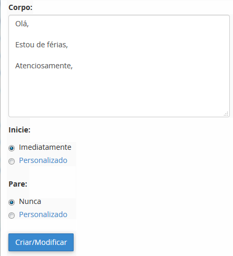Place cursor in 'Estou de férias,' line
The height and width of the screenshot is (256, 233).
pos(42,45)
